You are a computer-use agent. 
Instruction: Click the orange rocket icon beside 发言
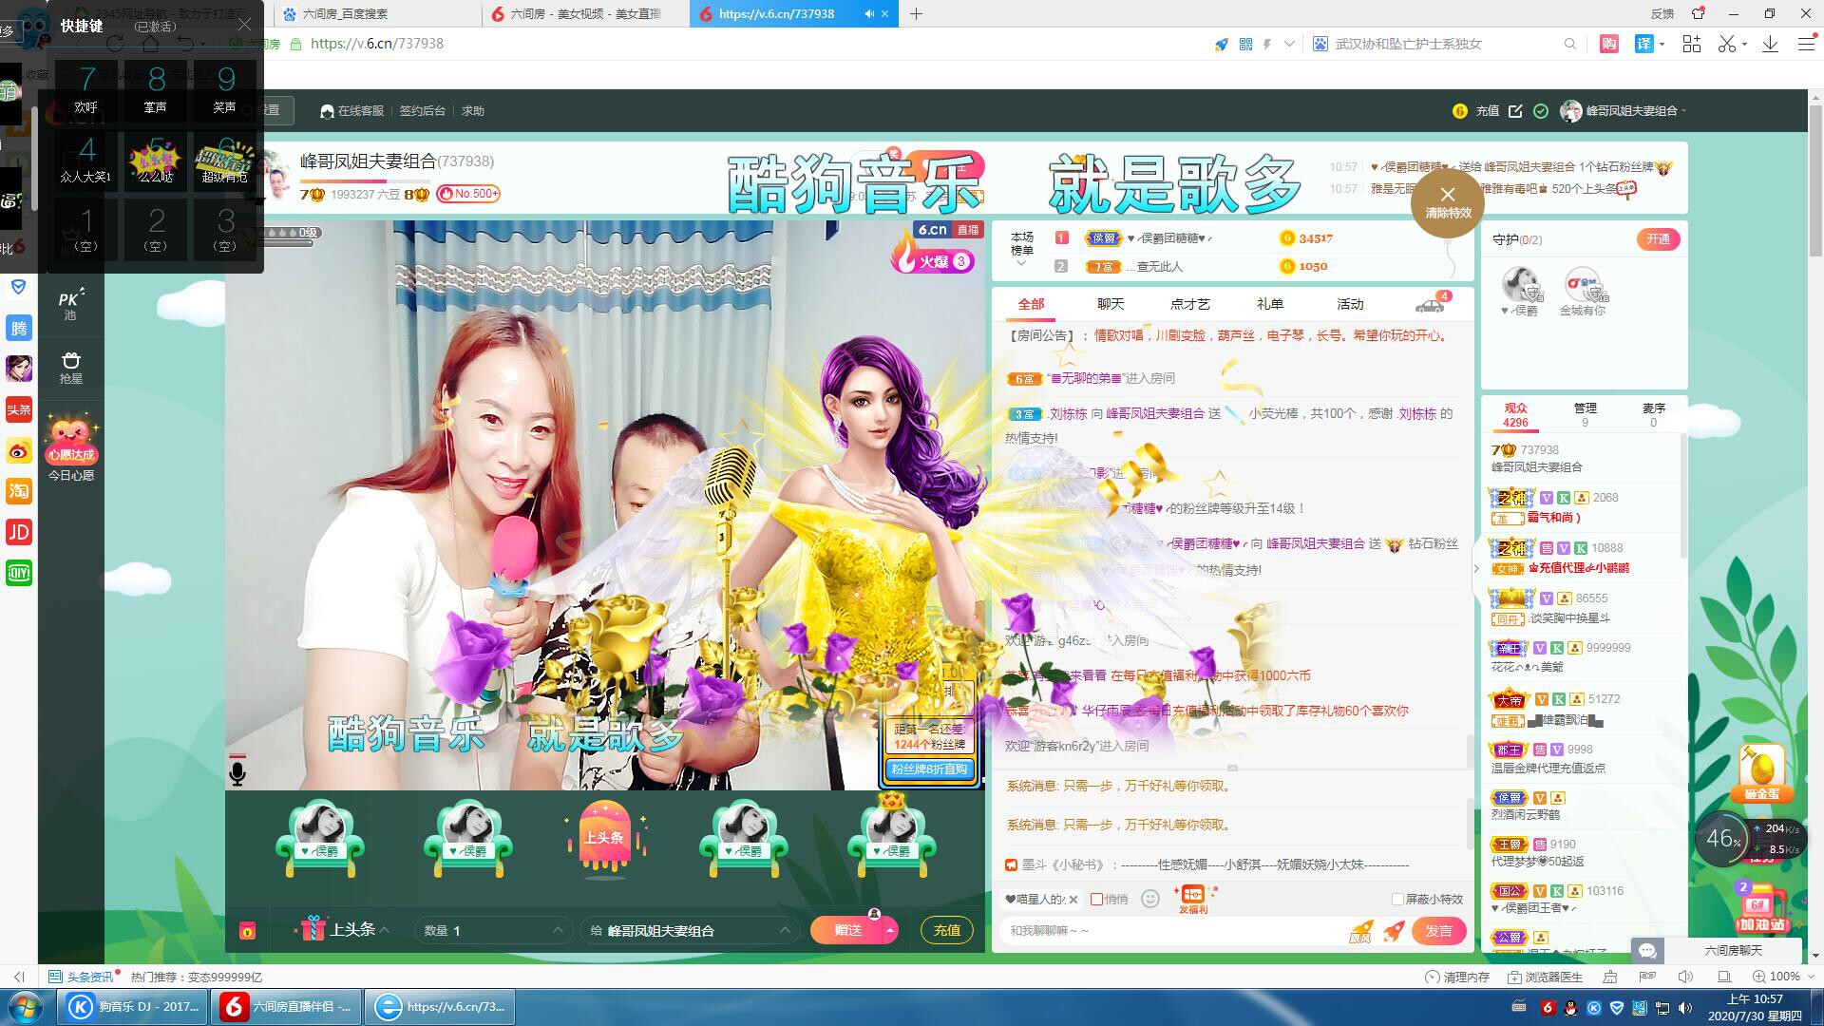(x=1394, y=931)
